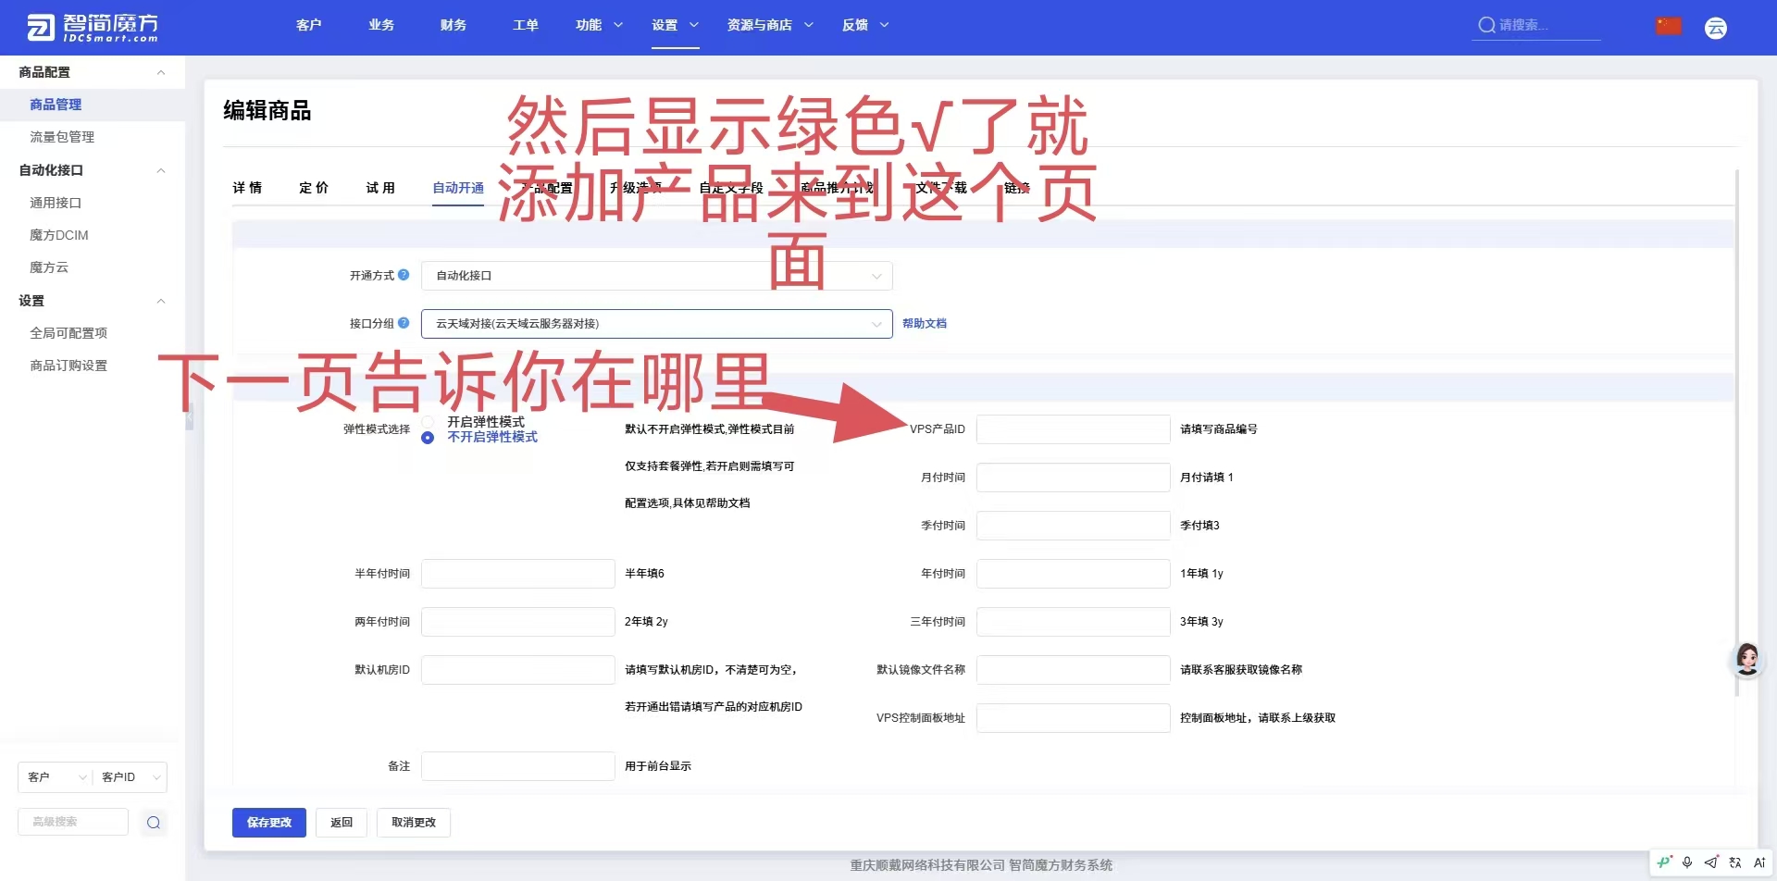Open the 接口分组 dropdown
1777x881 pixels.
(x=657, y=324)
